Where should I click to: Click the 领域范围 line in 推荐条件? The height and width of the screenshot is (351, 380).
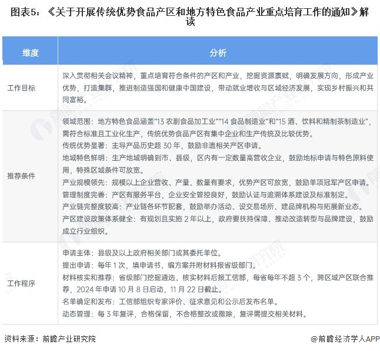(x=217, y=127)
